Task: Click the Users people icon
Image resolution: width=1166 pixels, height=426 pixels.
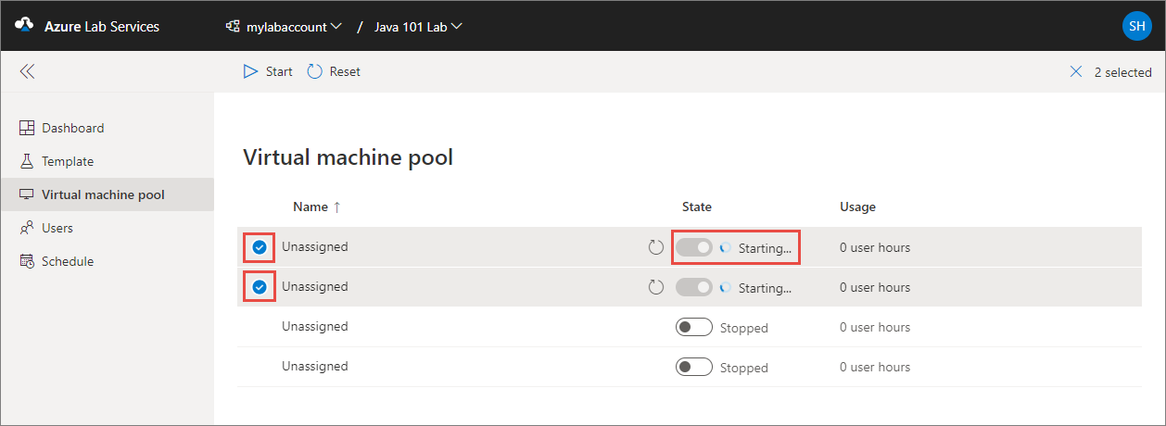Action: click(x=27, y=228)
